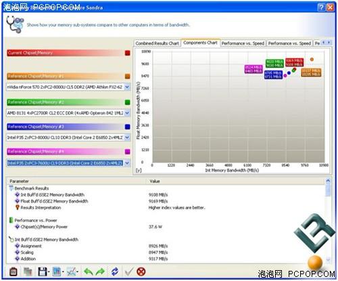
Task: Click the Int Buff'd iSSE2 section header icon
Action: [x=11, y=239]
